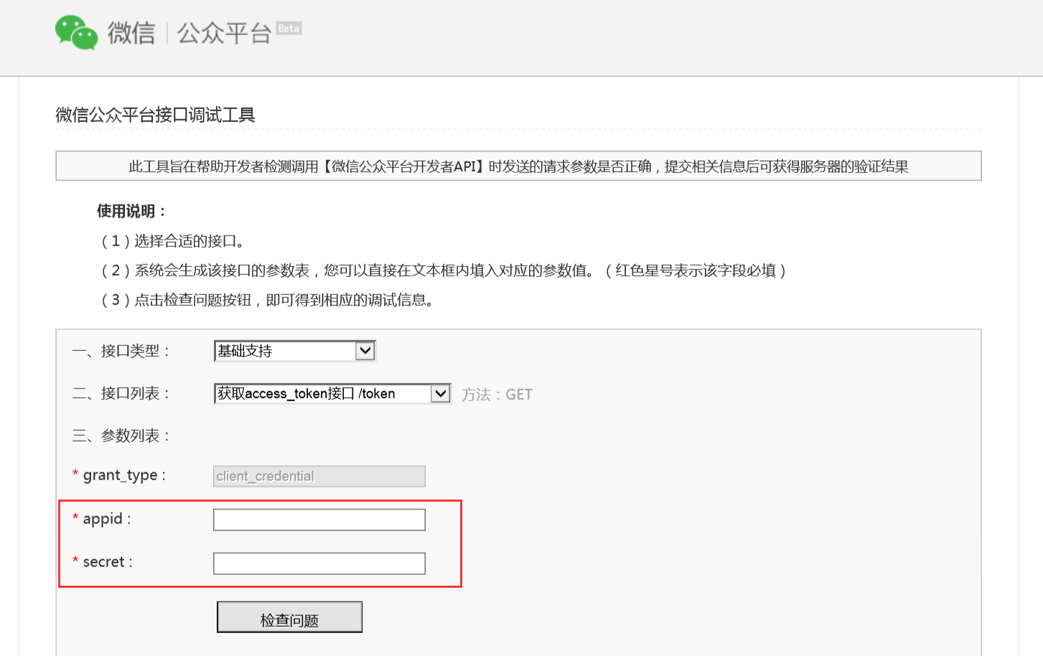
Task: Open the 接口列表 dropdown showing 获取access_token接口
Action: click(332, 393)
